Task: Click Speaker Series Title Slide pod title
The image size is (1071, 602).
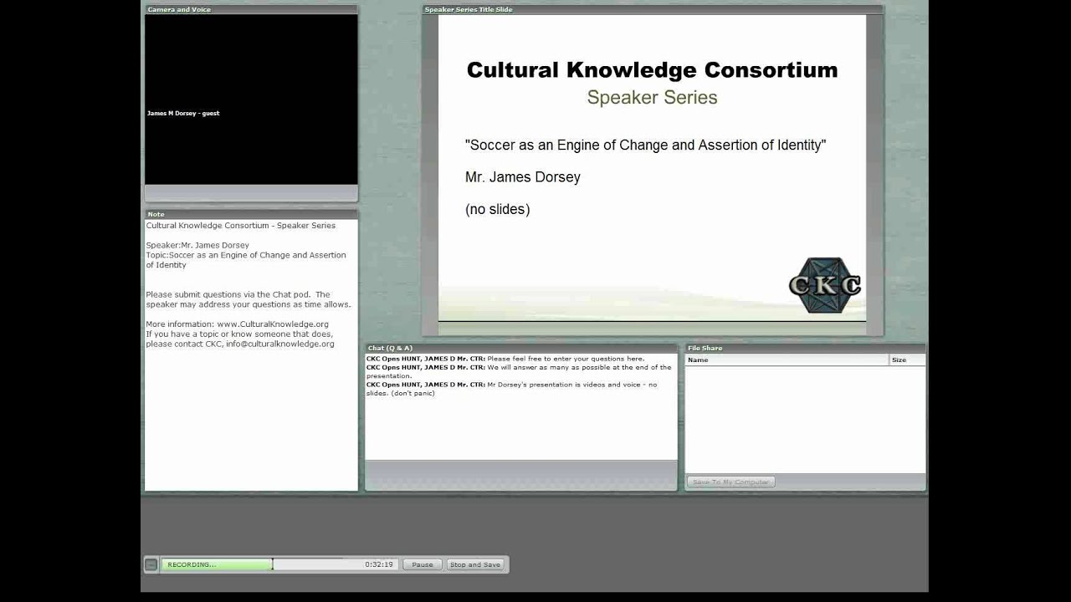Action: [469, 9]
